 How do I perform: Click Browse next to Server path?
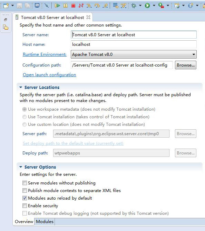coord(186,134)
